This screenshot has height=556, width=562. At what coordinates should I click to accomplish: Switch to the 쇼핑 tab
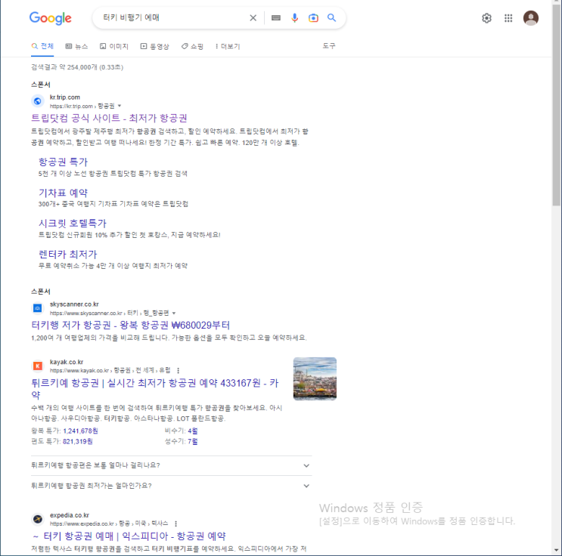192,46
